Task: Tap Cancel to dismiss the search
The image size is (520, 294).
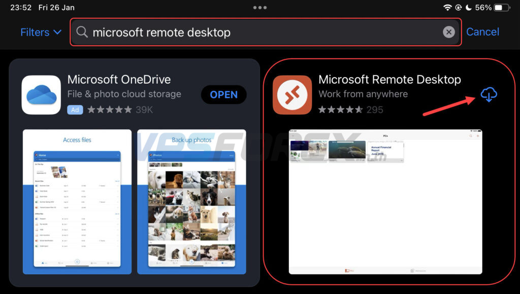Action: [482, 32]
